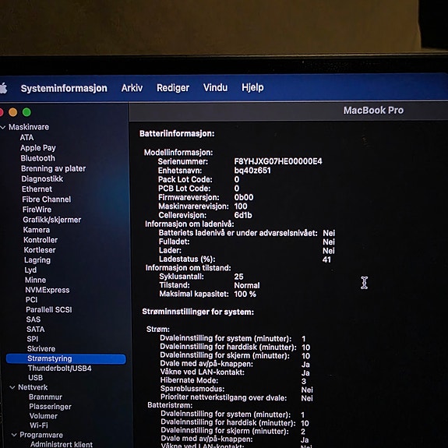Open the Vindu menu
The width and height of the screenshot is (448, 448).
[215, 87]
